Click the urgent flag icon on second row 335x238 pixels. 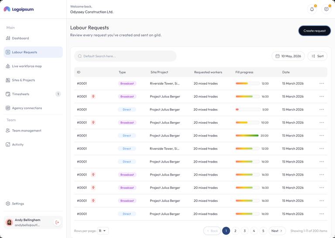click(x=93, y=96)
